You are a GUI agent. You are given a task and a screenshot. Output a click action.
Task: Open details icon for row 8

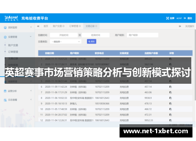coord(171,98)
